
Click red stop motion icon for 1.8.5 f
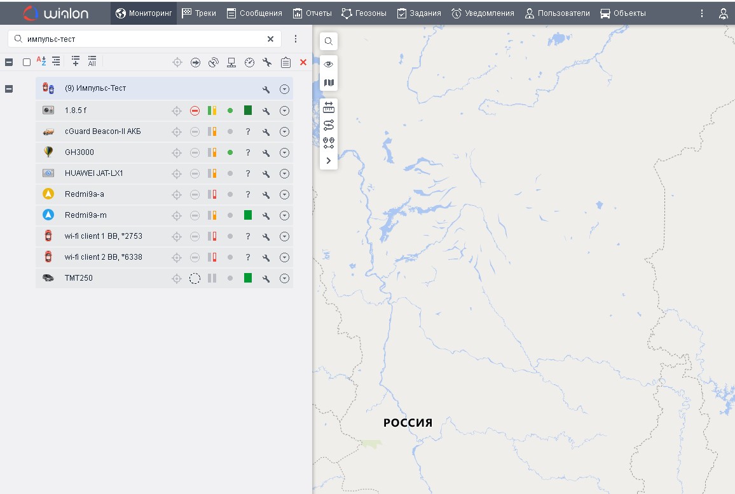click(x=195, y=110)
